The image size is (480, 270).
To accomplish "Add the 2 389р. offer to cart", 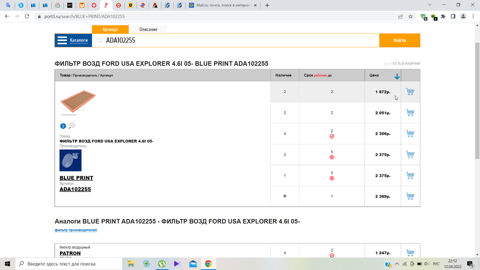I will coord(410,196).
